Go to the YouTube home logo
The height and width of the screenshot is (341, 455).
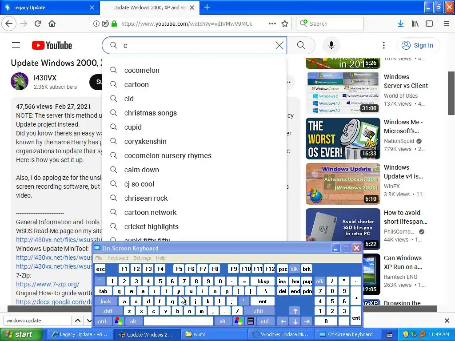(52, 46)
